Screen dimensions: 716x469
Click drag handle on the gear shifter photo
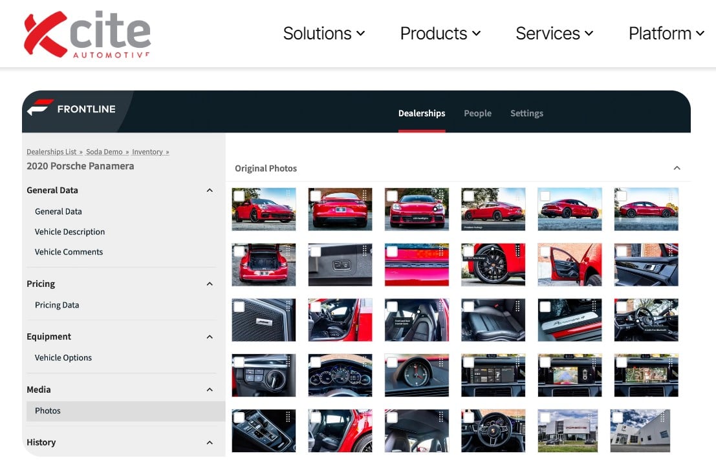click(288, 417)
